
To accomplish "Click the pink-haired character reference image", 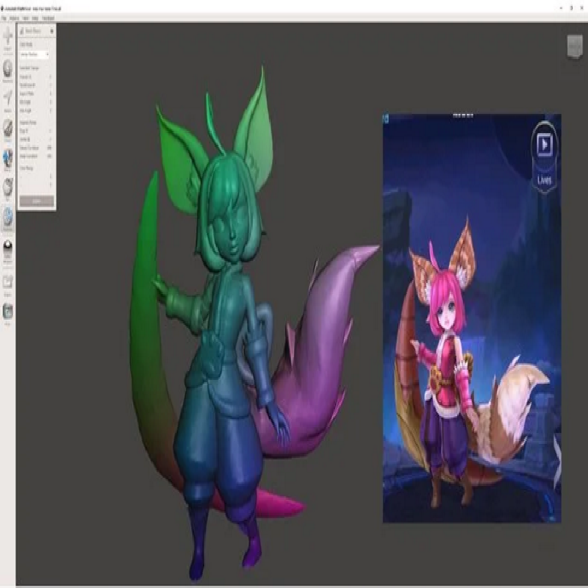I will coord(472,318).
